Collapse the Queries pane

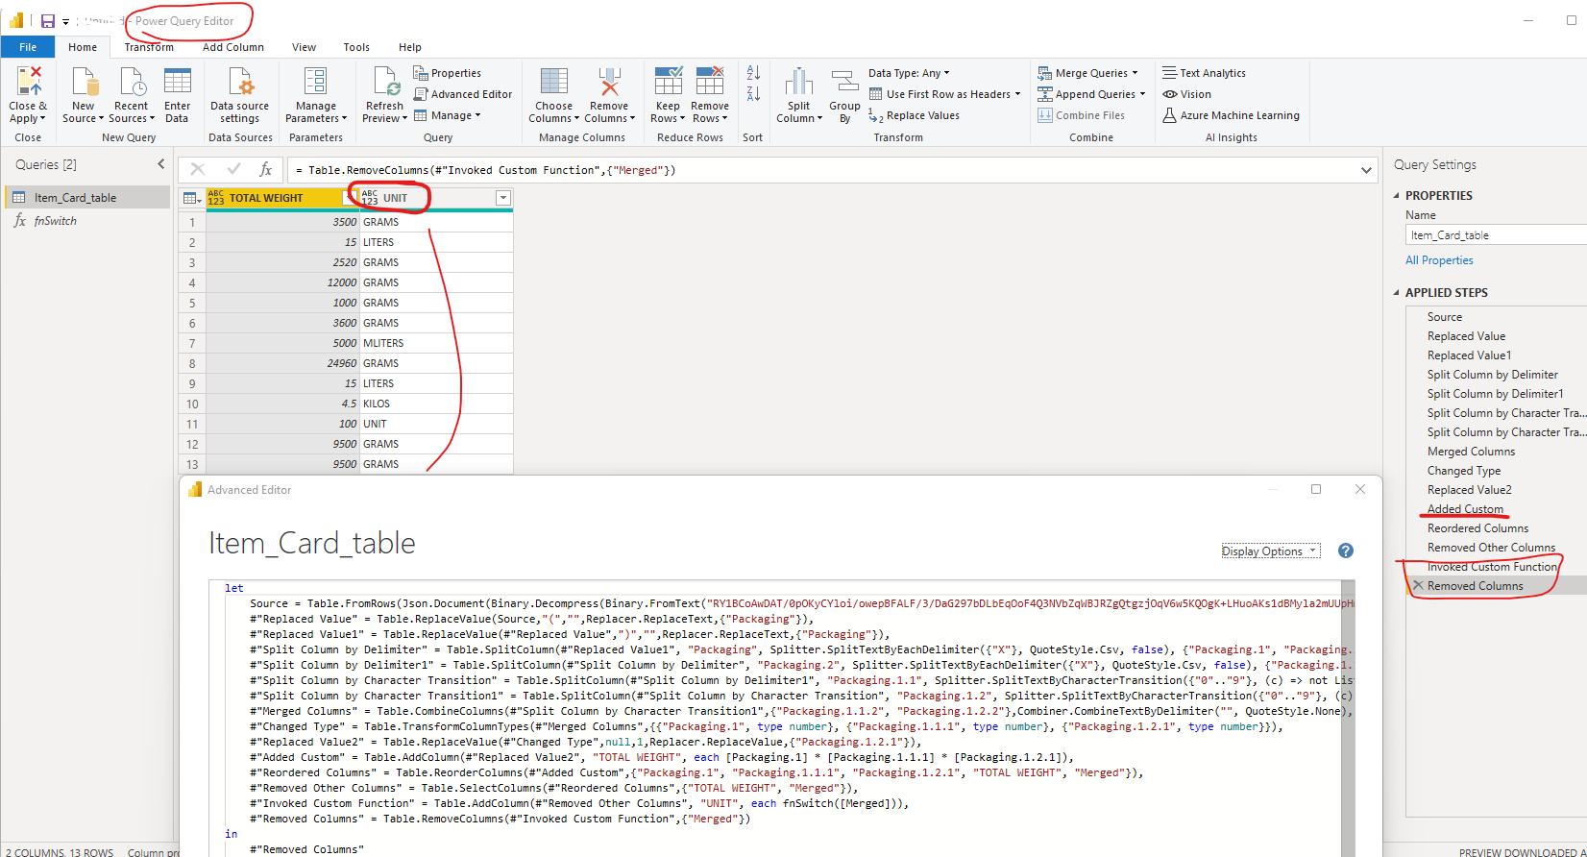160,164
